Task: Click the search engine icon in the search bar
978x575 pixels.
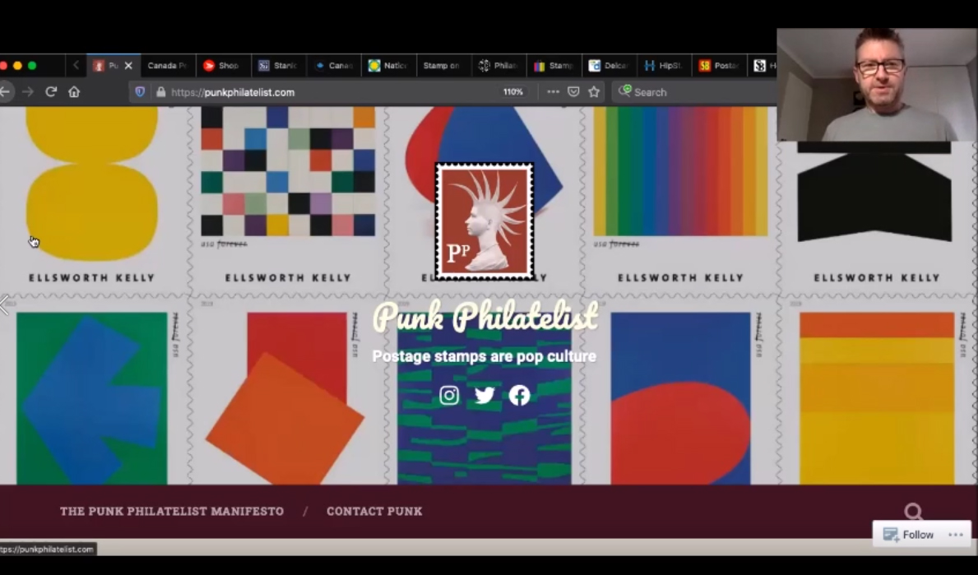Action: coord(624,91)
